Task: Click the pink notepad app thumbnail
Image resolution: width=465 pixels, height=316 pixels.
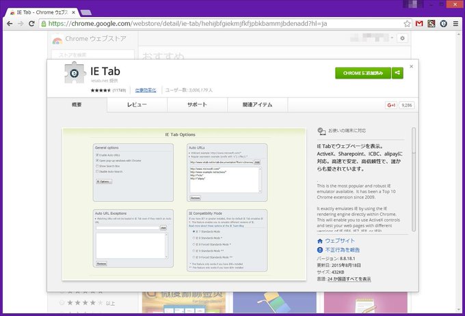Action: (x=365, y=302)
